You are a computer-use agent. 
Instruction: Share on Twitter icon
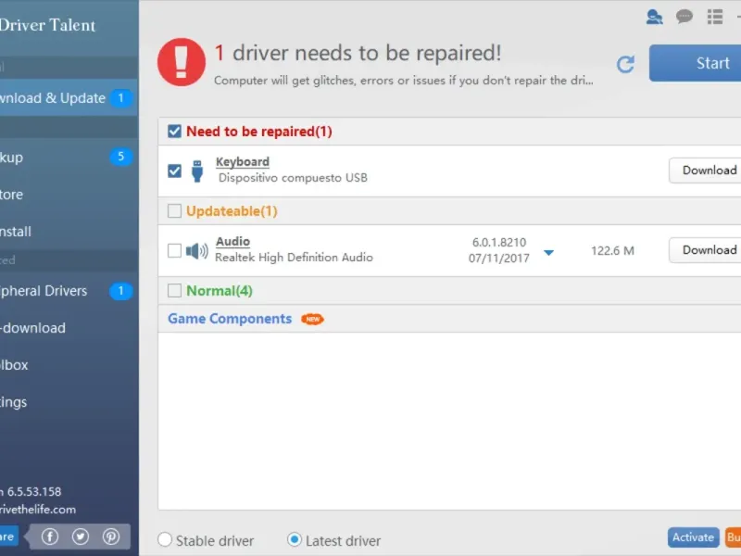pyautogui.click(x=81, y=537)
